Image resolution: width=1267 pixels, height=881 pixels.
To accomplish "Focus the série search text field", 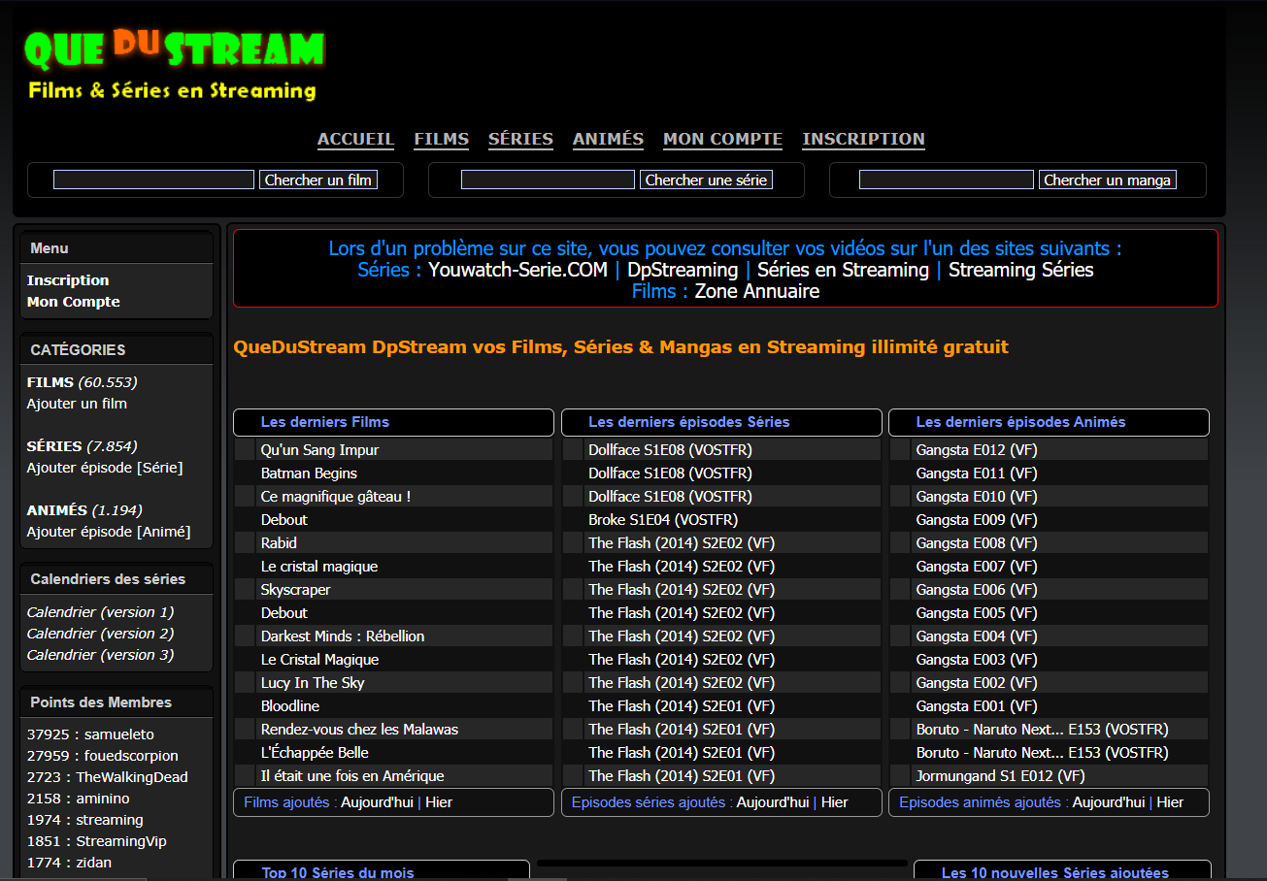I will (548, 179).
